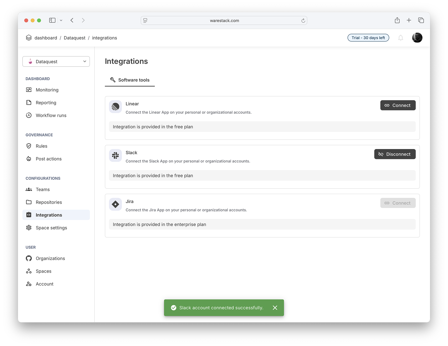Disconnect the Slack integration

[395, 154]
